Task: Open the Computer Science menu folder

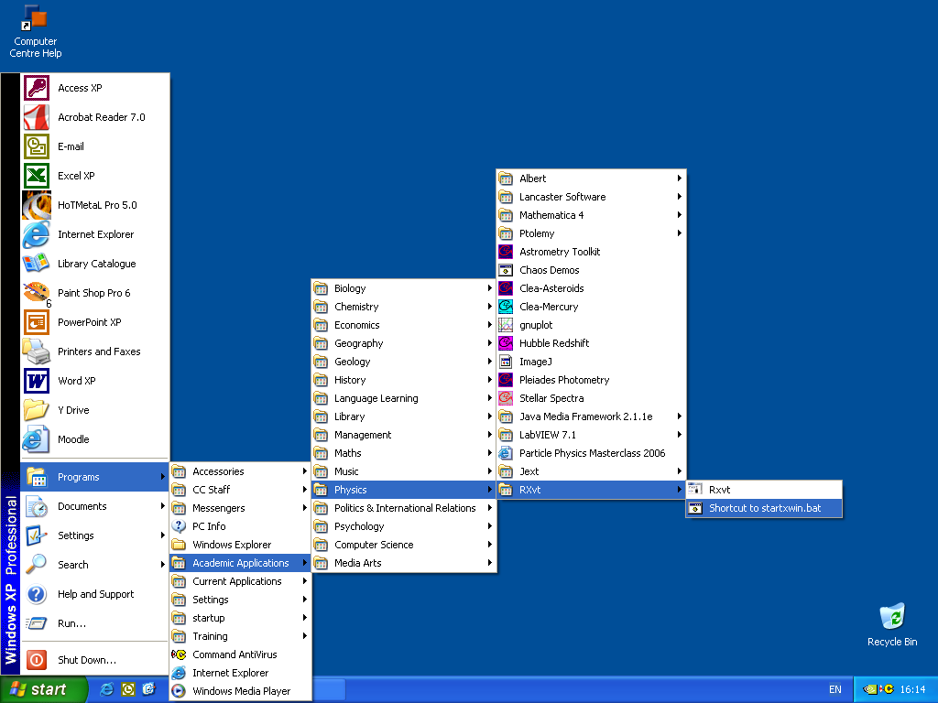Action: 404,545
